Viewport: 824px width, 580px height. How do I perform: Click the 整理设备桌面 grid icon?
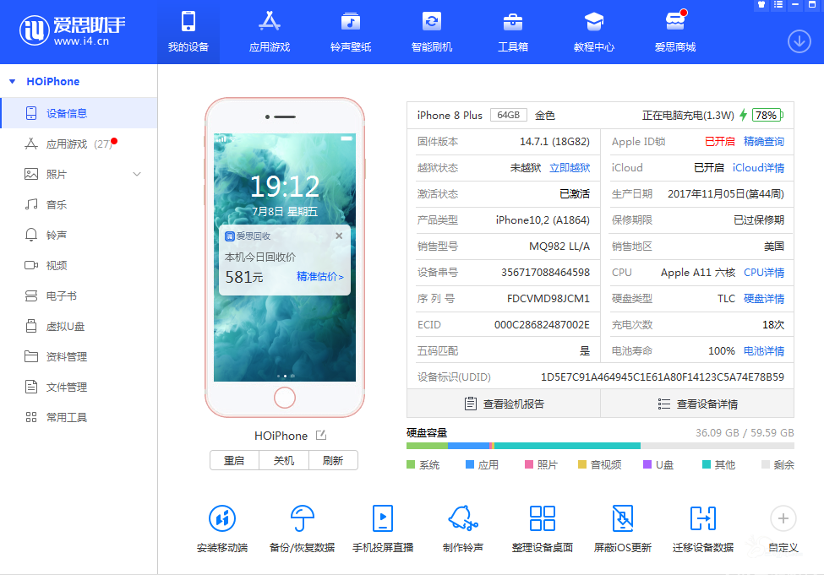click(543, 518)
